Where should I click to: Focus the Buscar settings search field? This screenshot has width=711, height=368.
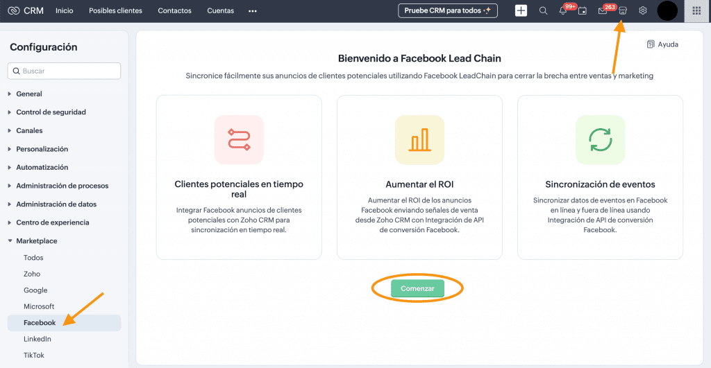coord(64,71)
